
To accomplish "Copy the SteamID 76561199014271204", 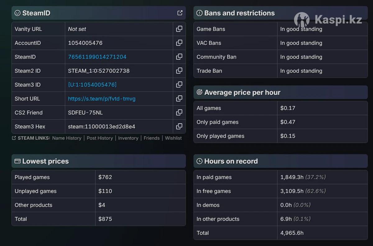I will 179,57.
